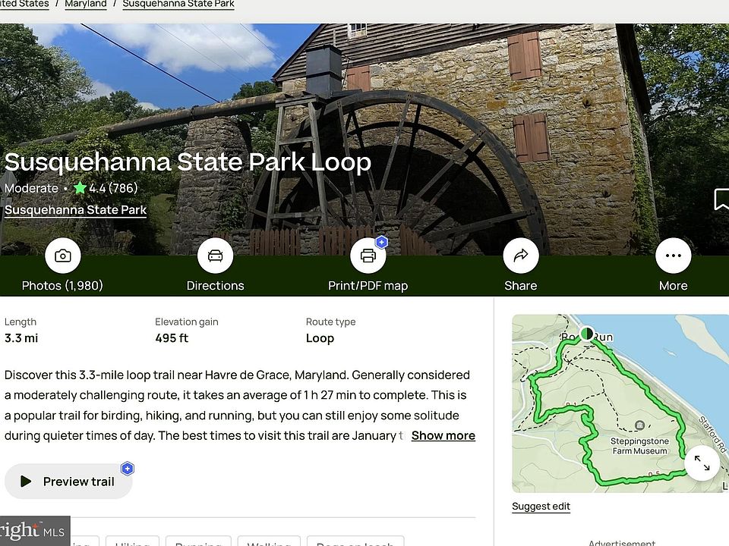Go to Maryland in the breadcrumb
The image size is (729, 546).
[x=86, y=5]
